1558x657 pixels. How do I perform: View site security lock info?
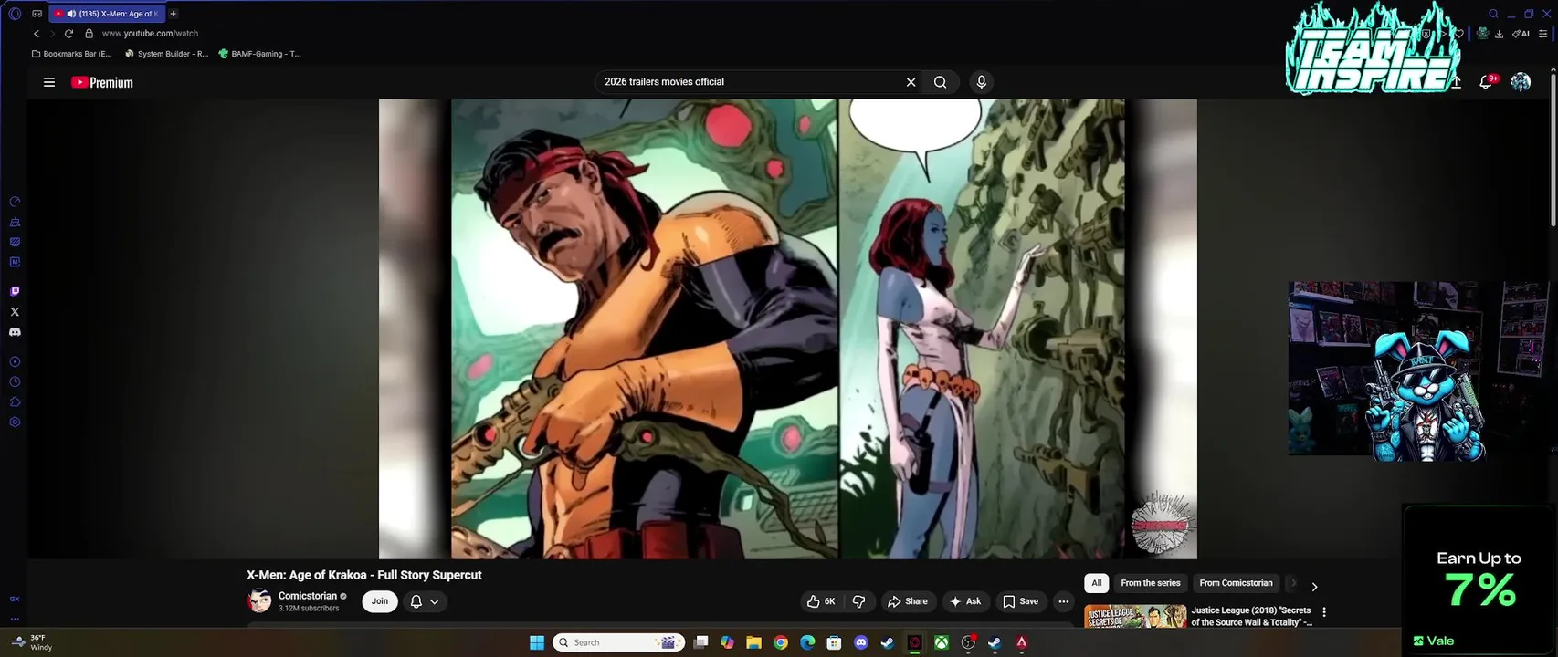click(x=89, y=34)
